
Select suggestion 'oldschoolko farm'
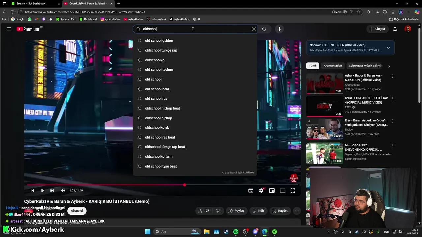[195, 157]
